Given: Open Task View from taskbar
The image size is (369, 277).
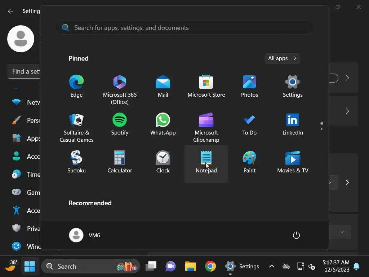Looking at the screenshot, I should tap(151, 267).
